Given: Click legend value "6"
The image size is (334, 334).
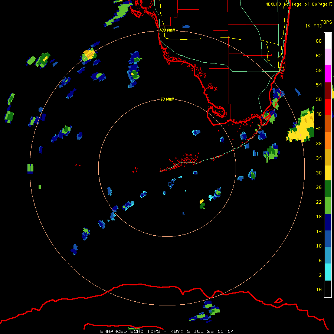Looking at the screenshot, I should pos(320,261).
